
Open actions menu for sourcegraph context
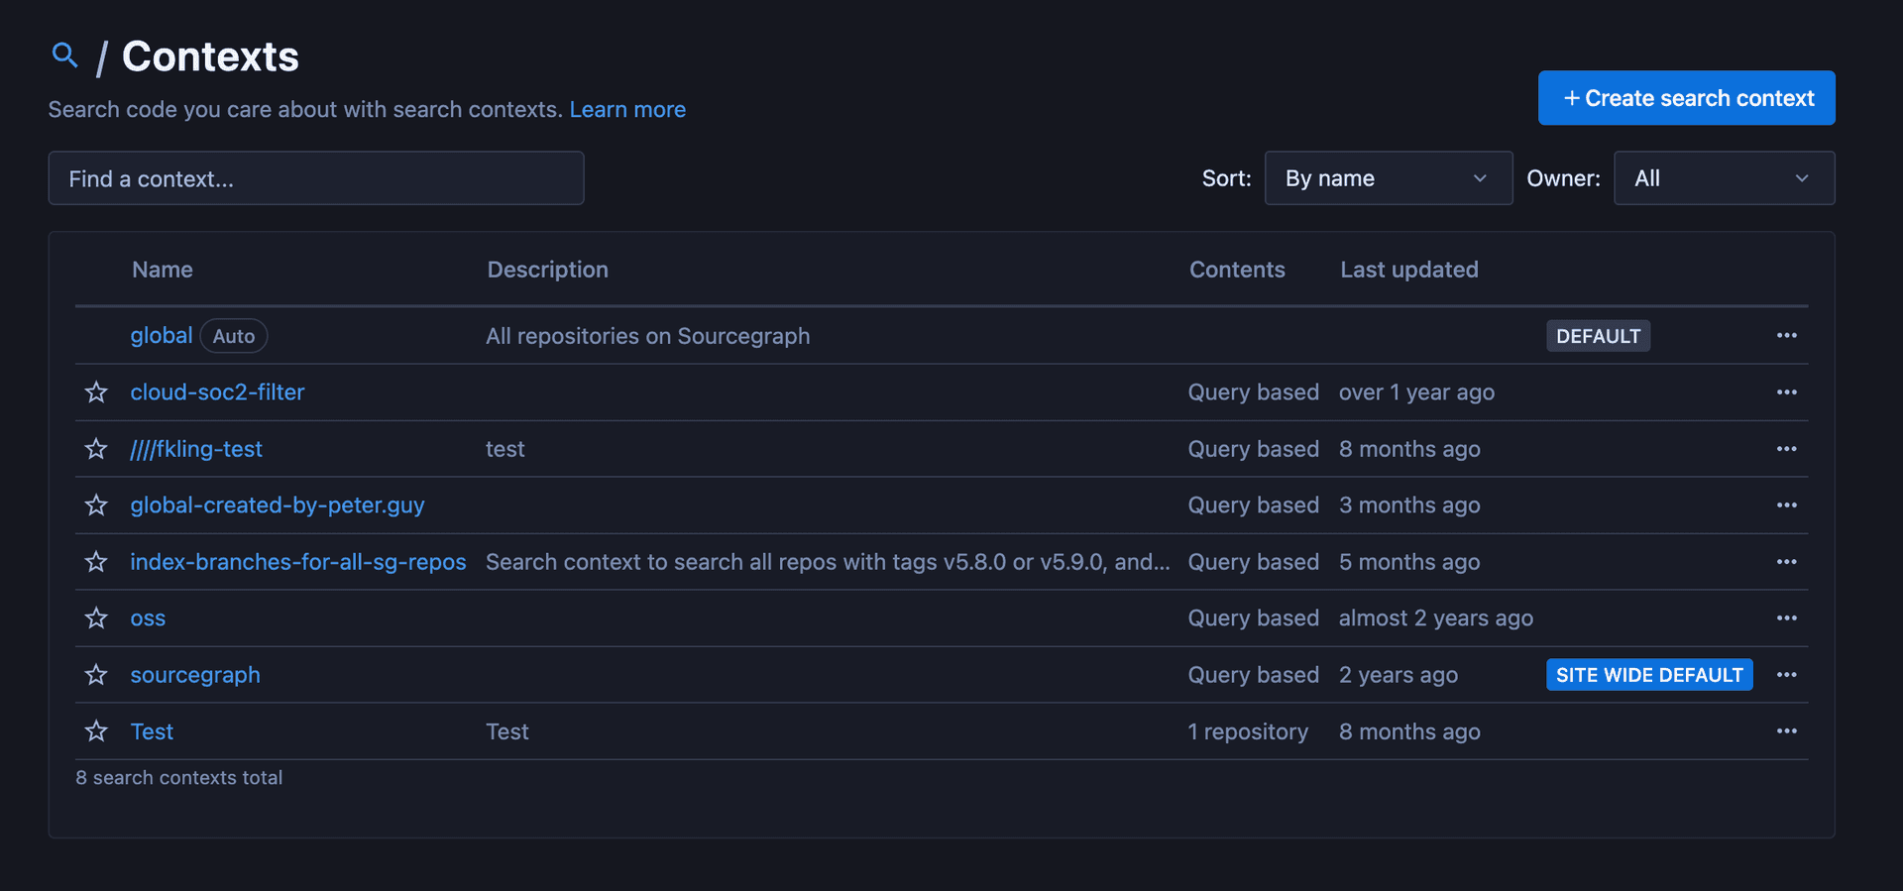pos(1787,674)
